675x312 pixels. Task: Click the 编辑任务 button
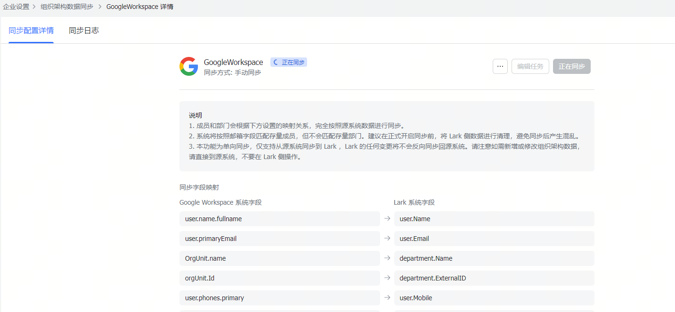(530, 66)
